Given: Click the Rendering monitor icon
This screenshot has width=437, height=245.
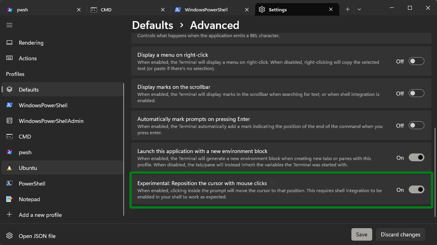Looking at the screenshot, I should click(9, 43).
